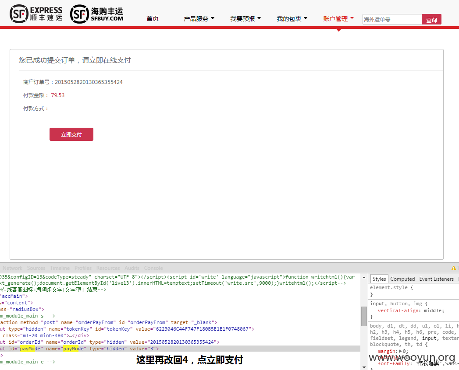Viewport: 459px width, 370px height.
Task: Click the Elements panel scroll down arrow
Action: 364,367
